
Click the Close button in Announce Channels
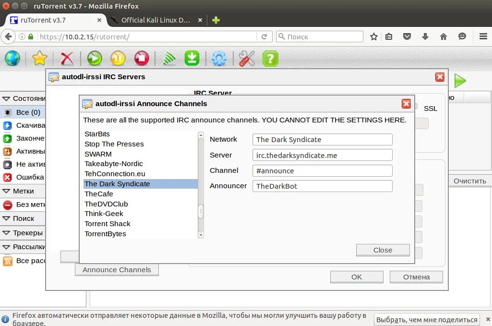coord(383,250)
